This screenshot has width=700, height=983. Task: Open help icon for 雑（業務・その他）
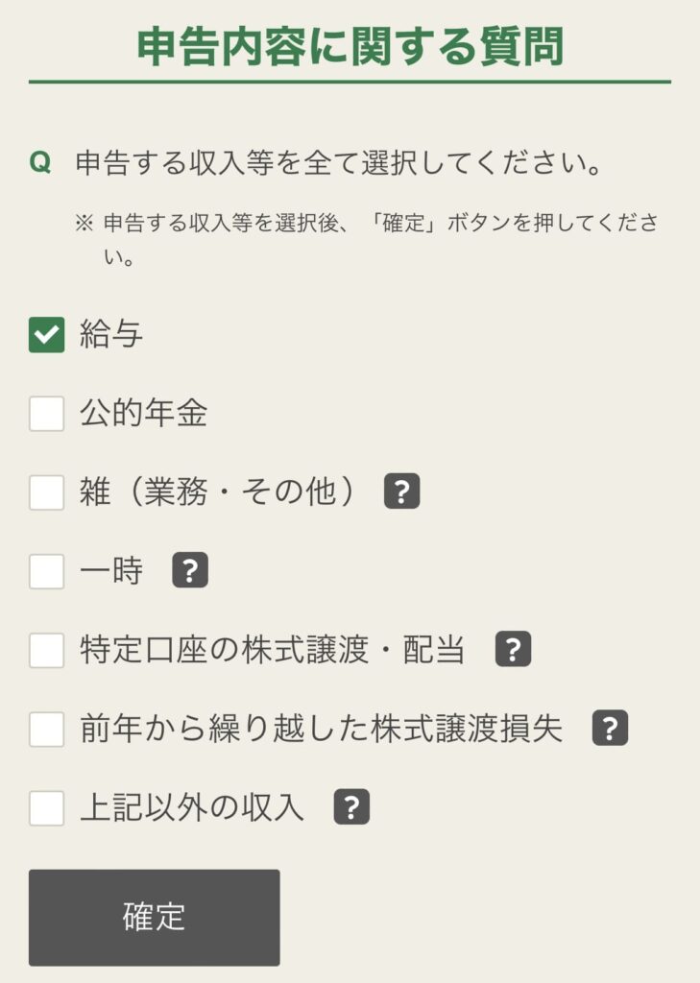[x=402, y=492]
